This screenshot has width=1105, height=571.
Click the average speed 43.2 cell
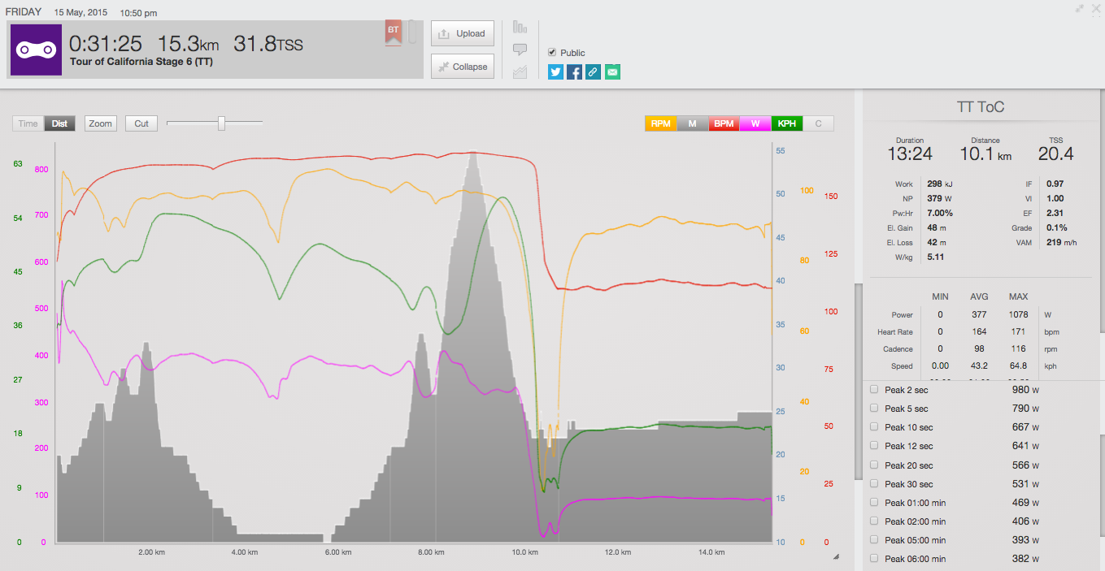[979, 366]
